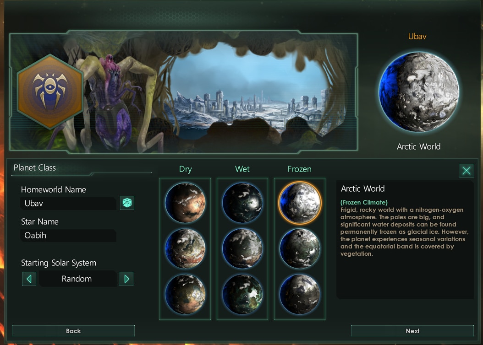Click the Next button
Screen dimensions: 483x345
tap(412, 331)
